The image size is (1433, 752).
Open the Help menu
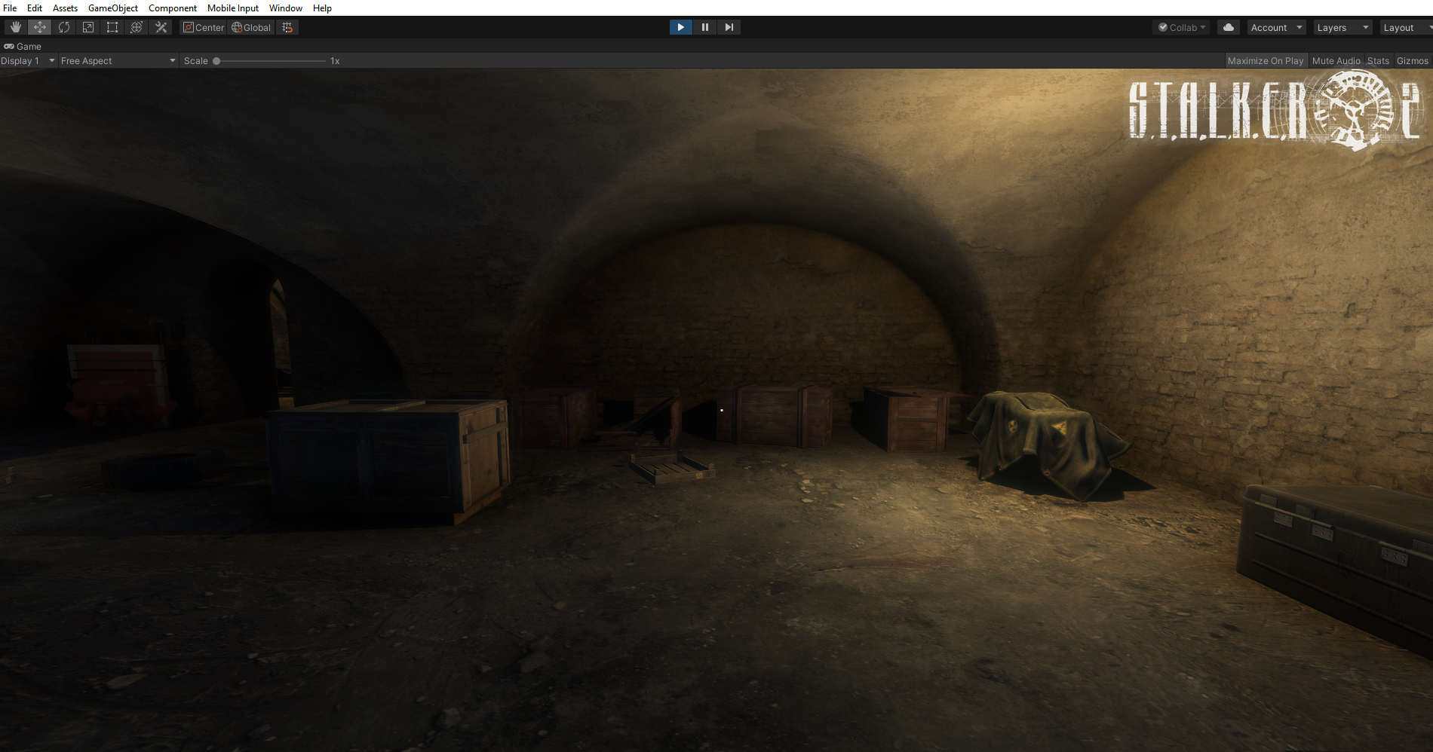pos(322,8)
